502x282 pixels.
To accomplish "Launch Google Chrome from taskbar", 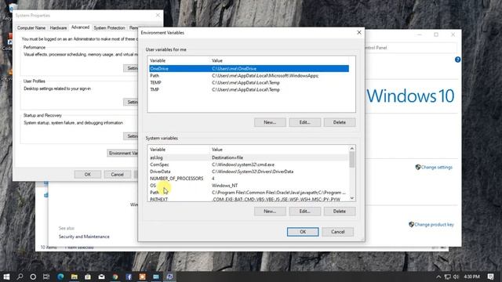I will [115, 277].
